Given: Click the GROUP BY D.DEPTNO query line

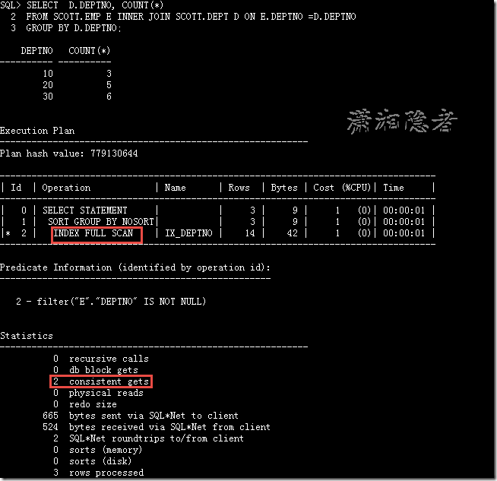Looking at the screenshot, I should (x=65, y=28).
